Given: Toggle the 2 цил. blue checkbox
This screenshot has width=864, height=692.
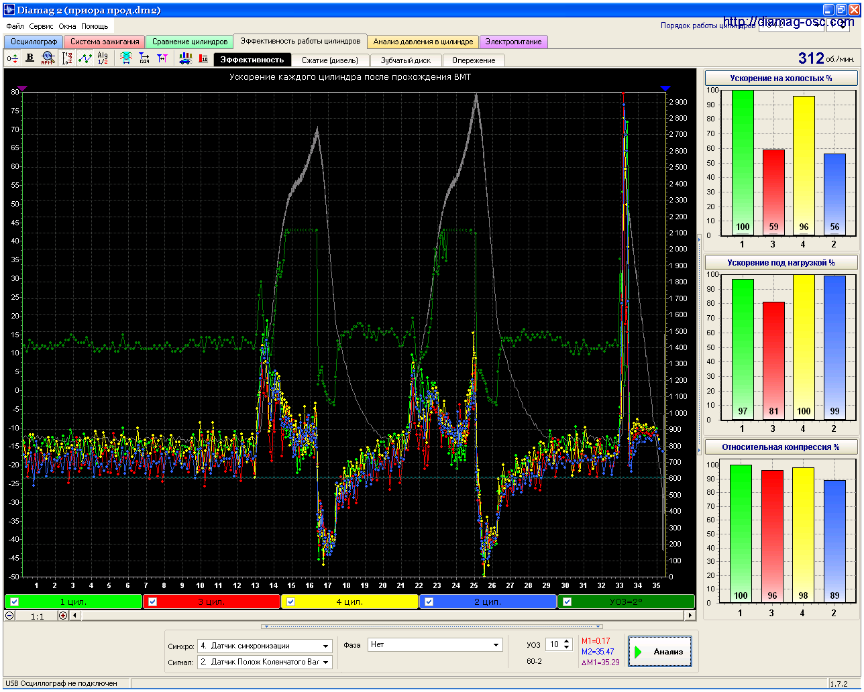Looking at the screenshot, I should pos(429,601).
